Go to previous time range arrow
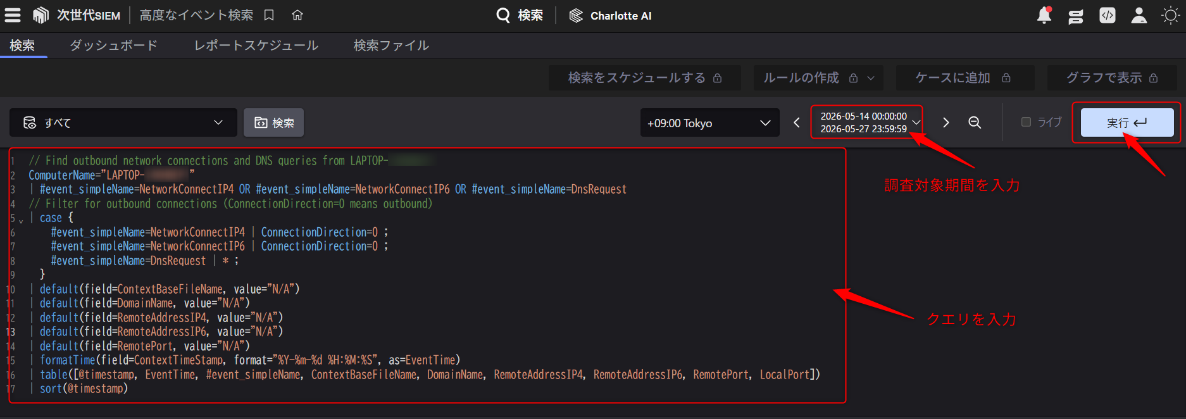The height and width of the screenshot is (419, 1186). pyautogui.click(x=797, y=123)
